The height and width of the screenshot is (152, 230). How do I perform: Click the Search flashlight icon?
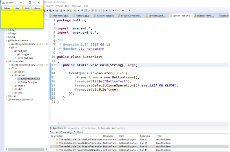(75, 11)
